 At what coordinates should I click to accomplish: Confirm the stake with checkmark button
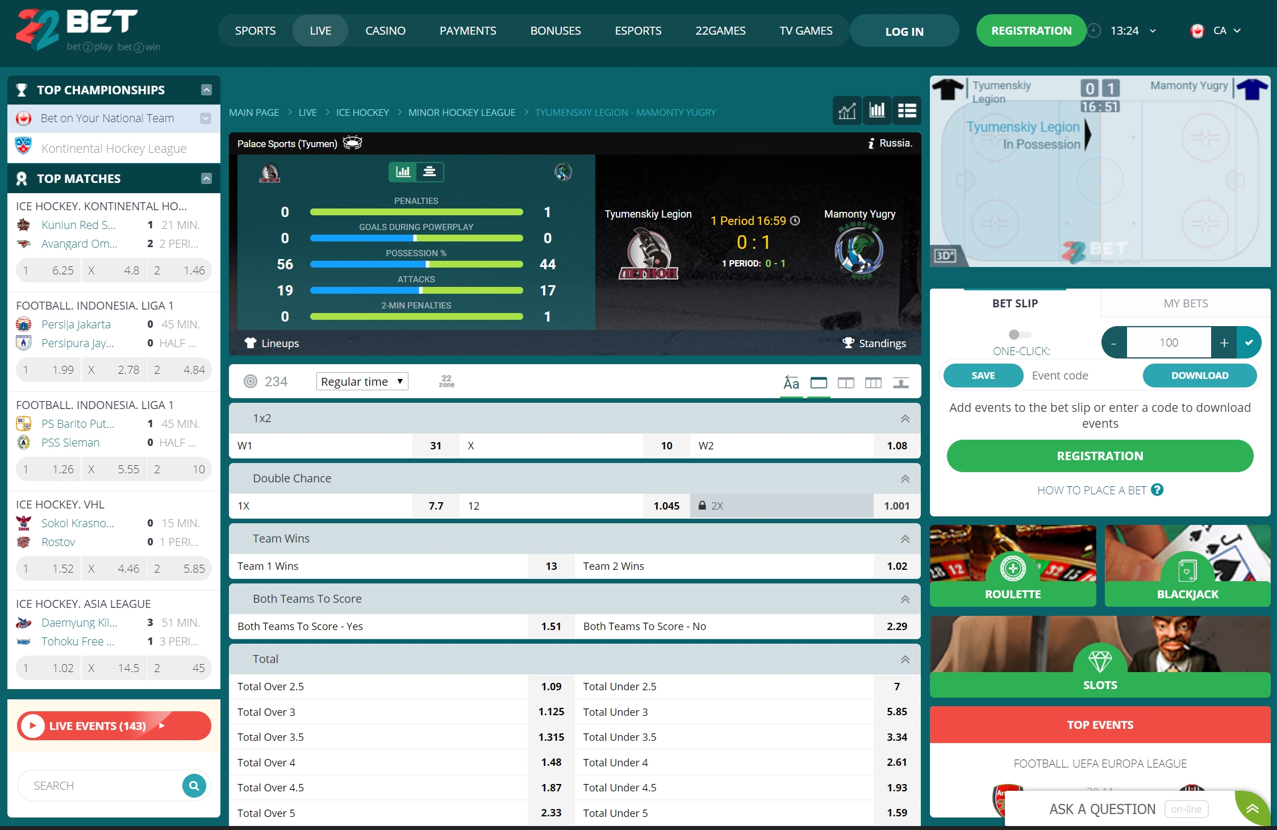pos(1249,343)
